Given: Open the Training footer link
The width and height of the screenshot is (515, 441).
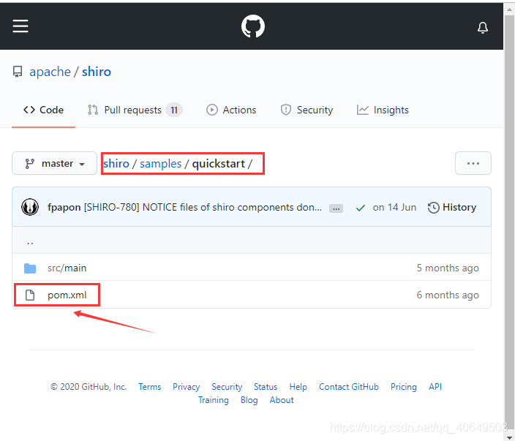Looking at the screenshot, I should (x=213, y=400).
